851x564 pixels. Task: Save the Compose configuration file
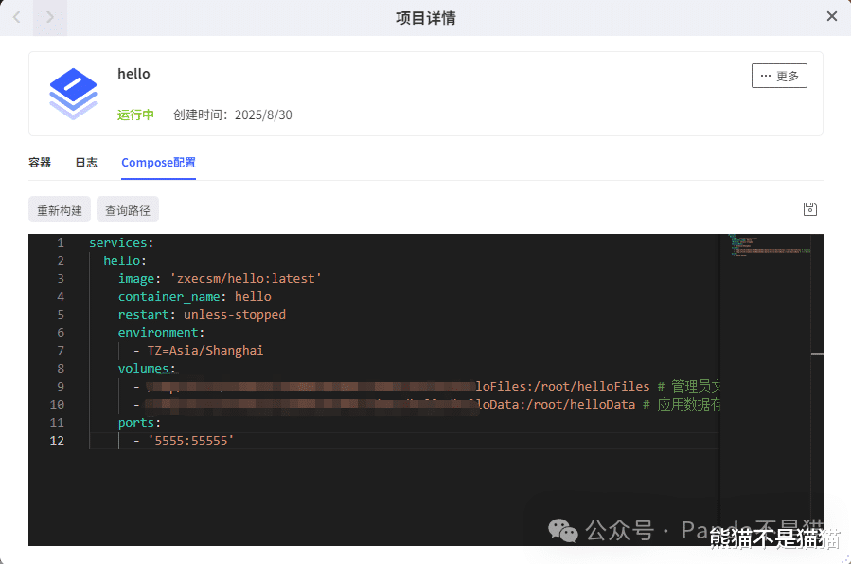click(810, 209)
